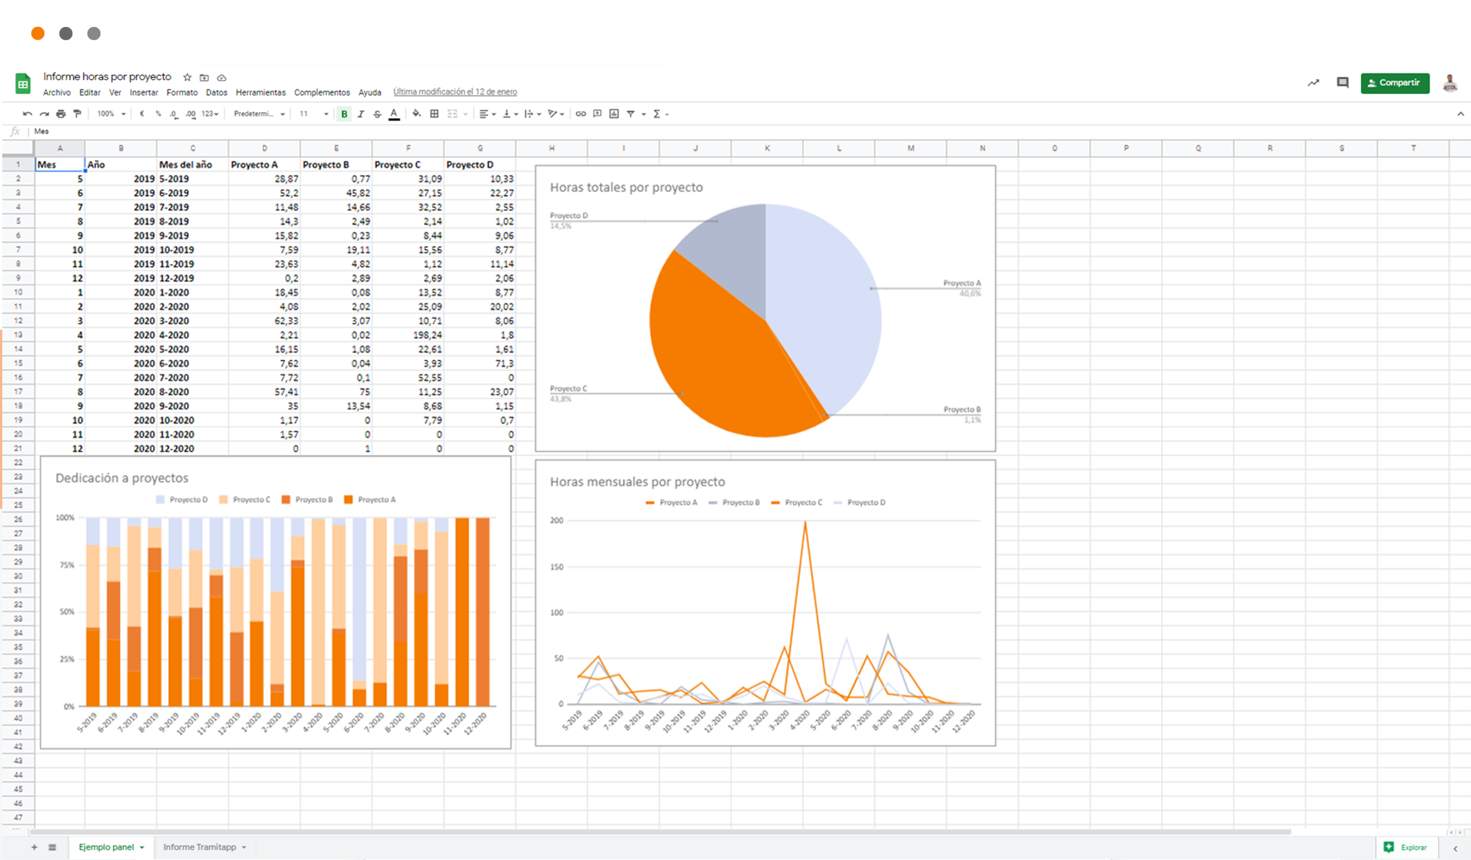The width and height of the screenshot is (1471, 860).
Task: Switch to the Informe Tramitapp sheet tab
Action: coord(200,847)
